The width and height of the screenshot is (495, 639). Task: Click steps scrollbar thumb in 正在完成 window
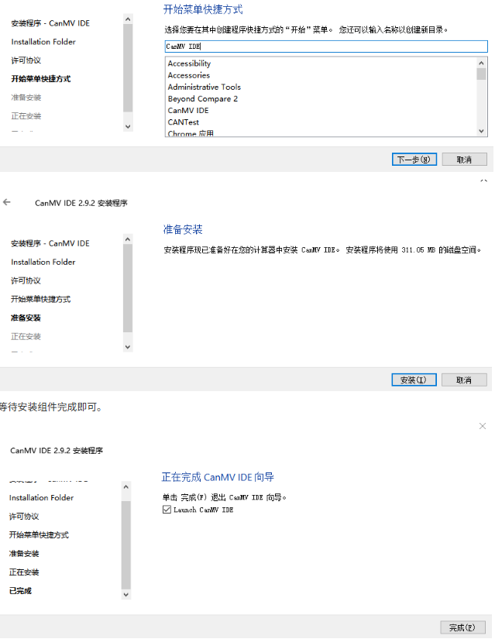click(126, 545)
